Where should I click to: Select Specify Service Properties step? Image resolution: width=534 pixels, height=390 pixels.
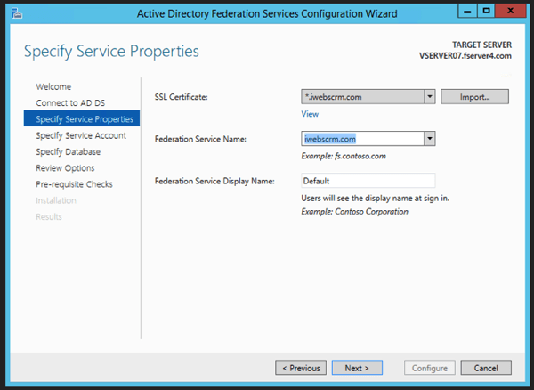pyautogui.click(x=82, y=118)
